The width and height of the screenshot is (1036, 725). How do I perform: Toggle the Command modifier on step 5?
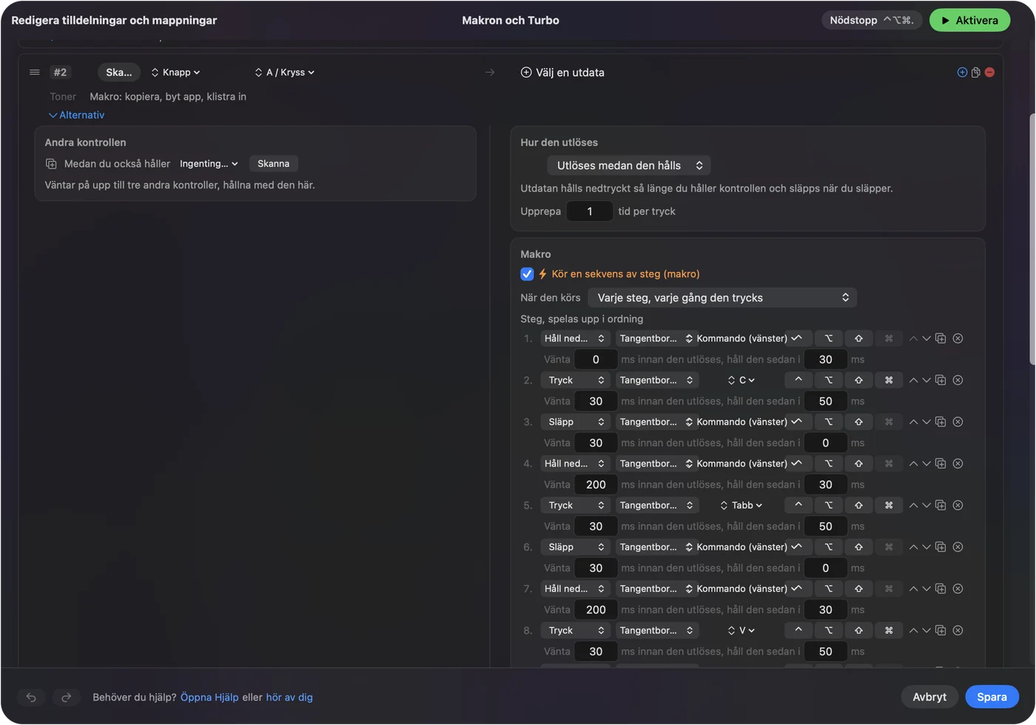889,506
